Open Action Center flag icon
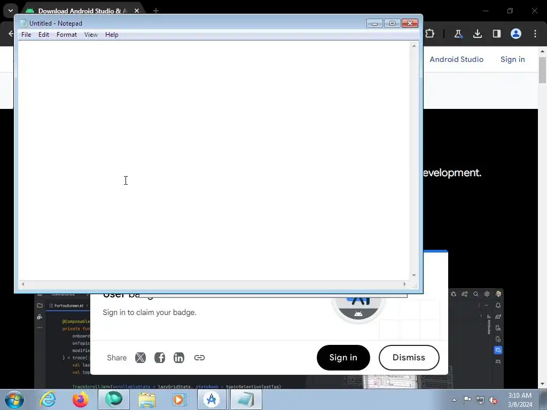 click(467, 400)
